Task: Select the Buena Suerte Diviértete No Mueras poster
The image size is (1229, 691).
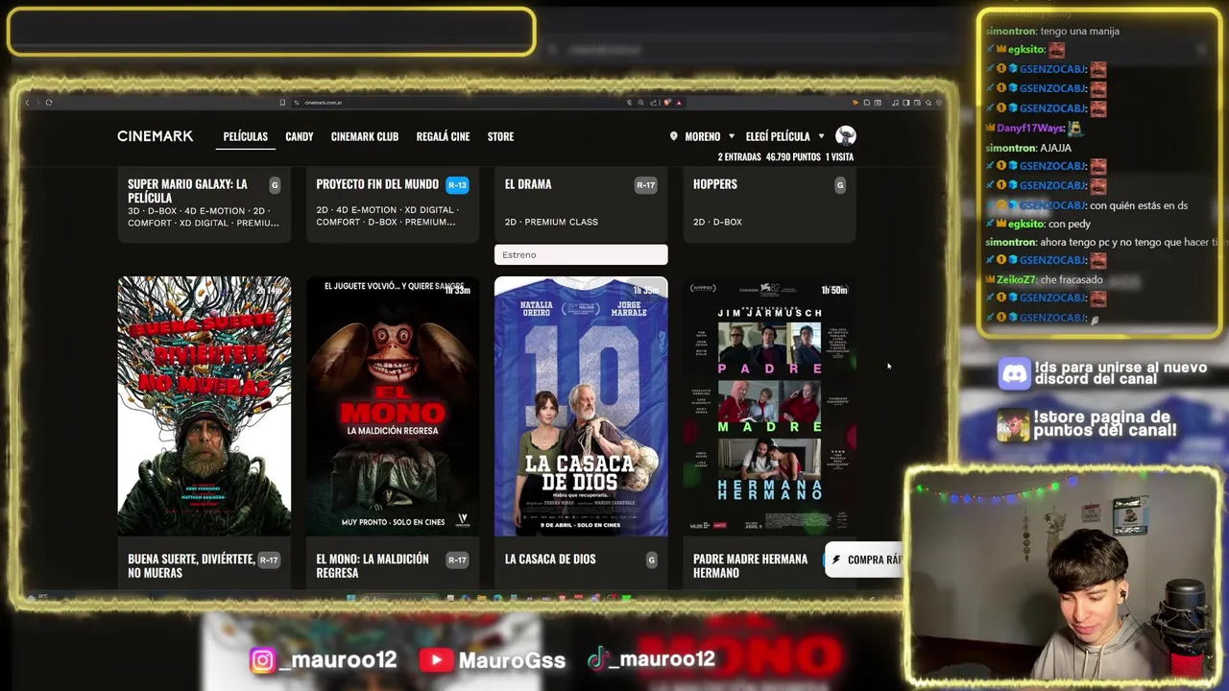Action: tap(204, 406)
